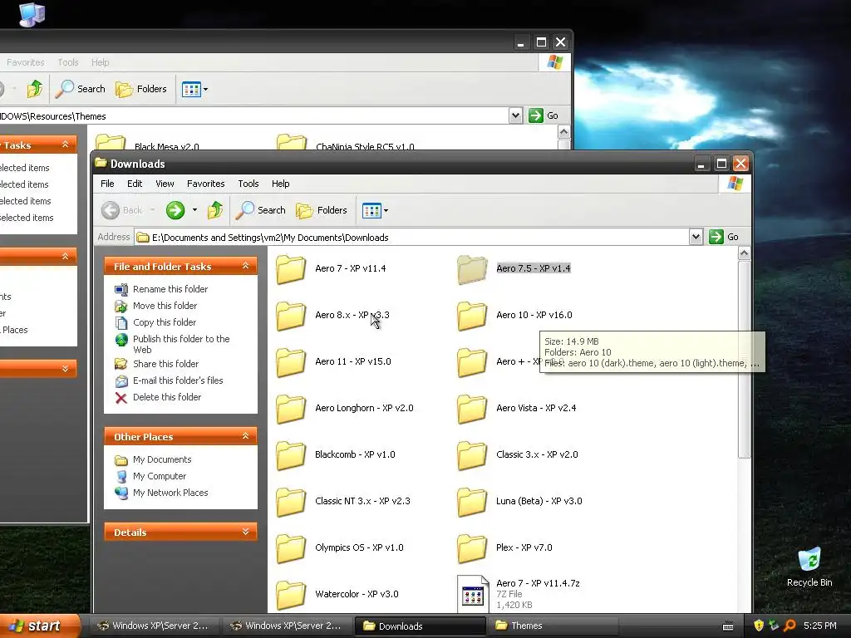Open the View menu in Downloads

tap(165, 184)
